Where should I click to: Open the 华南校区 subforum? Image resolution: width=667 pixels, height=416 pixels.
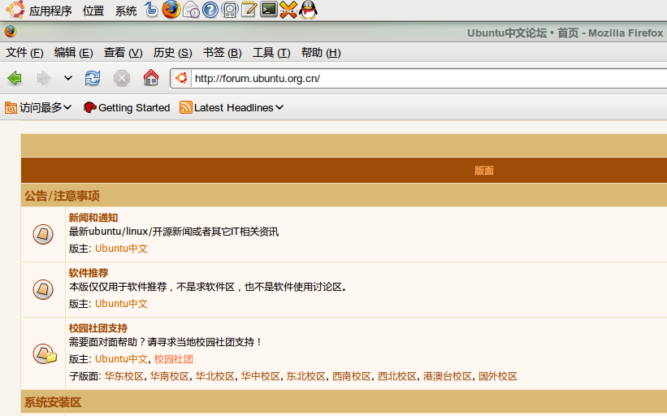(169, 376)
